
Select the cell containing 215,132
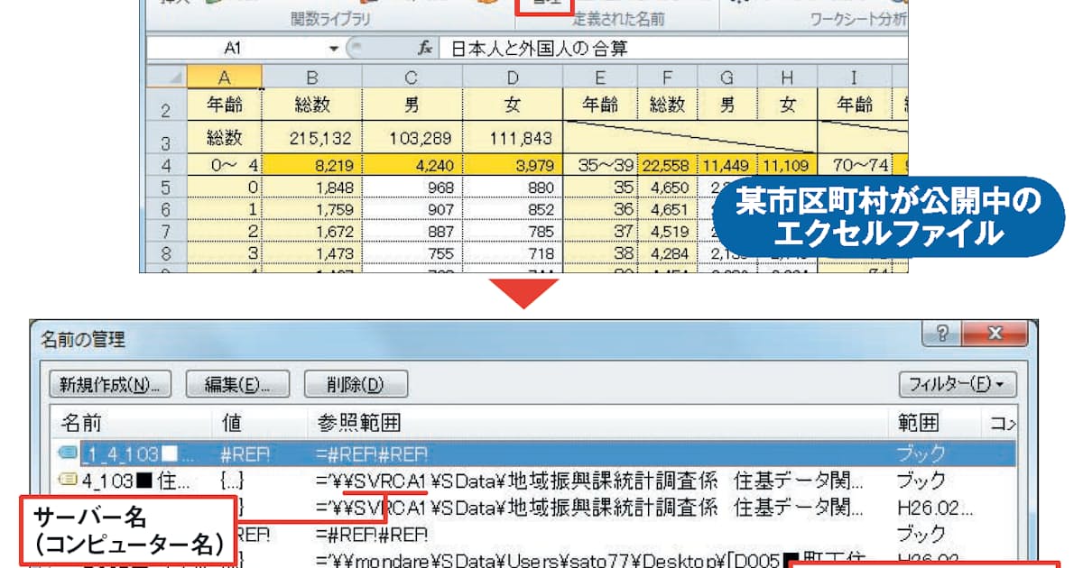point(313,139)
